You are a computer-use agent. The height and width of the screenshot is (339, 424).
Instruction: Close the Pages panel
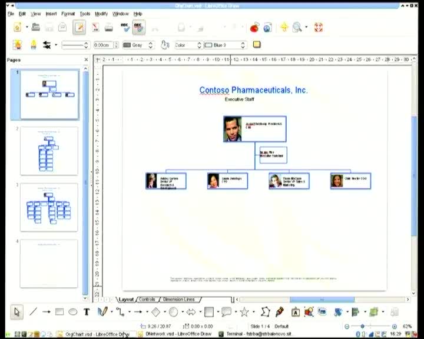86,60
